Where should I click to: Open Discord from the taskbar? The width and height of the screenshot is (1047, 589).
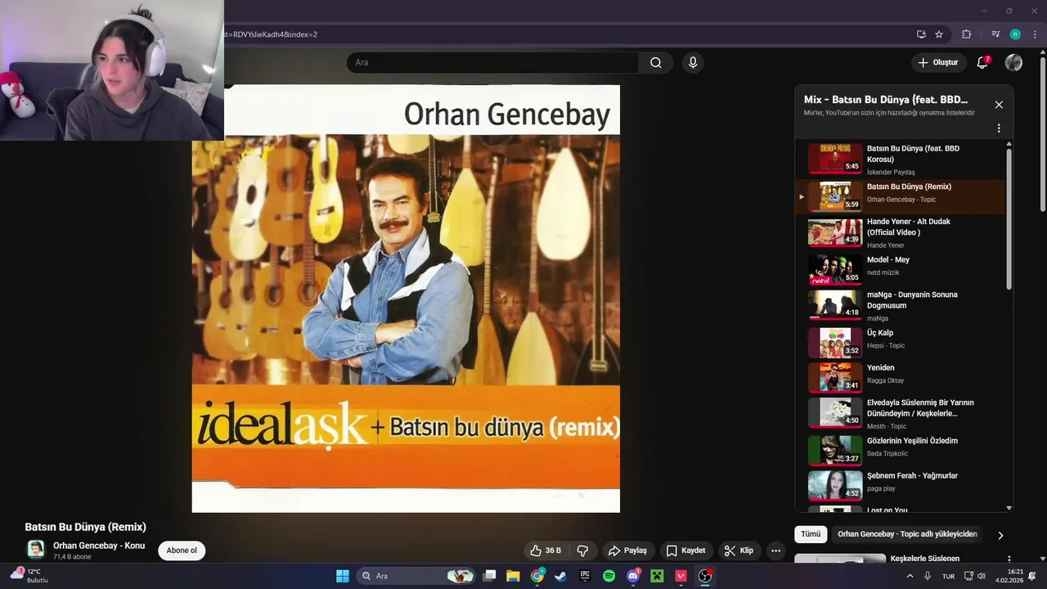coord(633,576)
